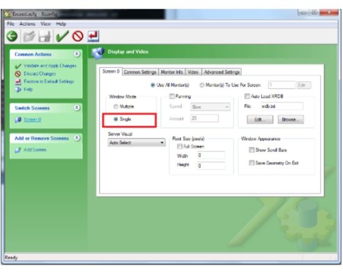Switch to the Advanced Settings tab
Screen dimensions: 343x274
tap(222, 72)
